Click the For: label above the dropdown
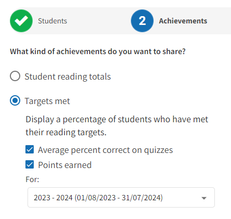Screen dimensions: 231x219 click(32, 179)
